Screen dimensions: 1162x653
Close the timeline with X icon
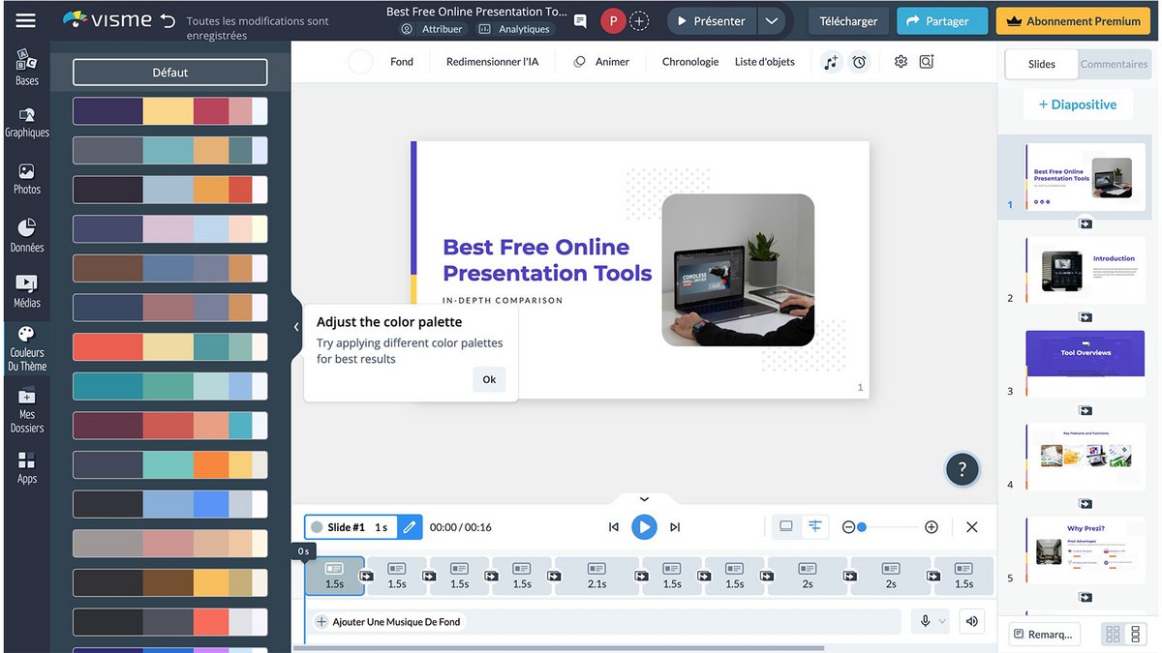[x=972, y=527]
